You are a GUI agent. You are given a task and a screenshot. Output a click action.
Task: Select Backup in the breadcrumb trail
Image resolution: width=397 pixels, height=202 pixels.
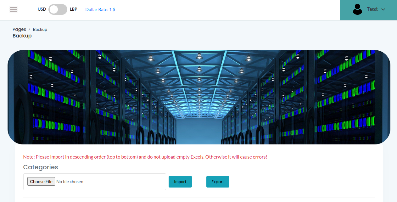point(40,29)
